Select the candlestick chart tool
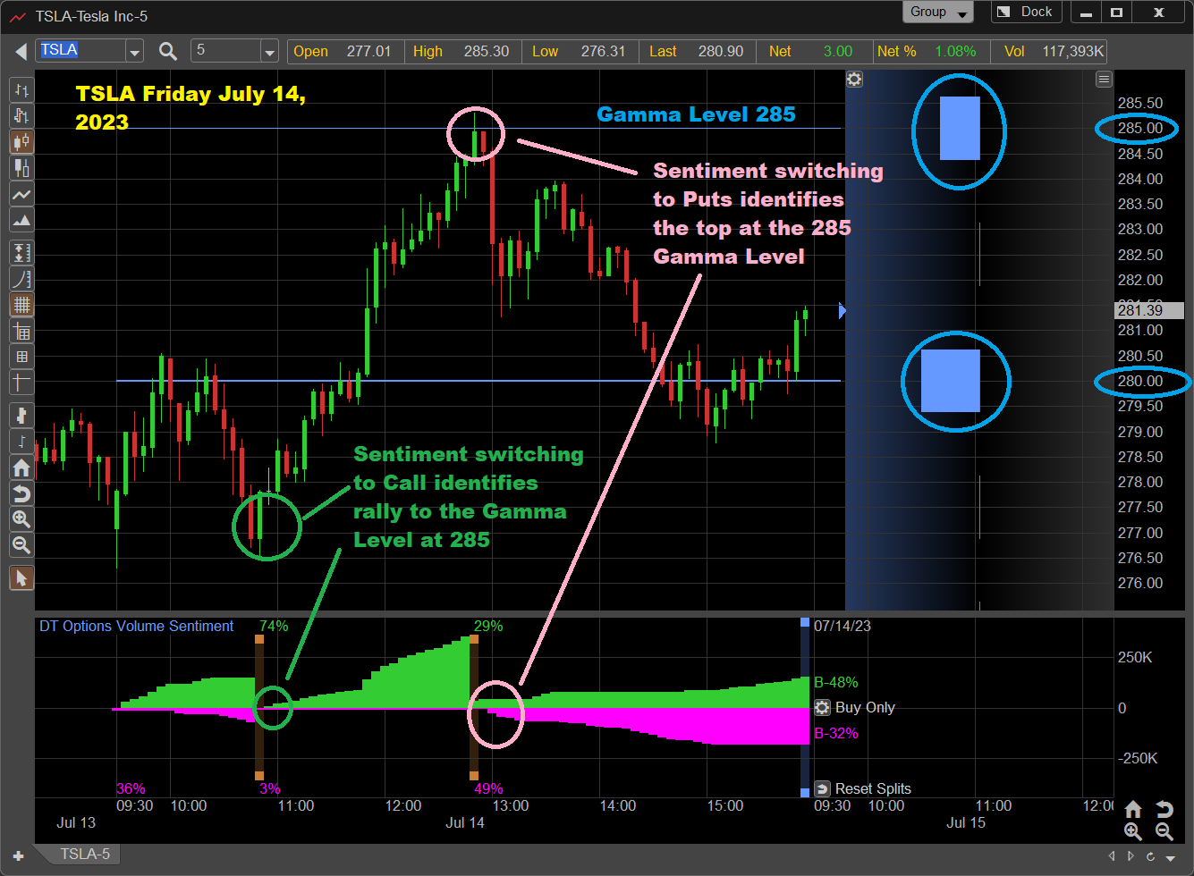The height and width of the screenshot is (876, 1194). click(21, 141)
